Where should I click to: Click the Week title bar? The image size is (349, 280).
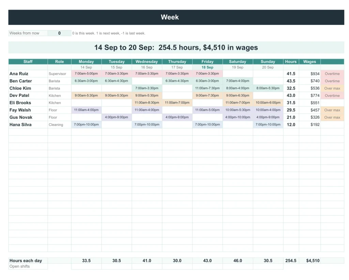click(176, 17)
